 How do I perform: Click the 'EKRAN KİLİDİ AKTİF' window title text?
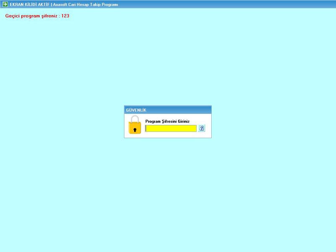coord(29,5)
